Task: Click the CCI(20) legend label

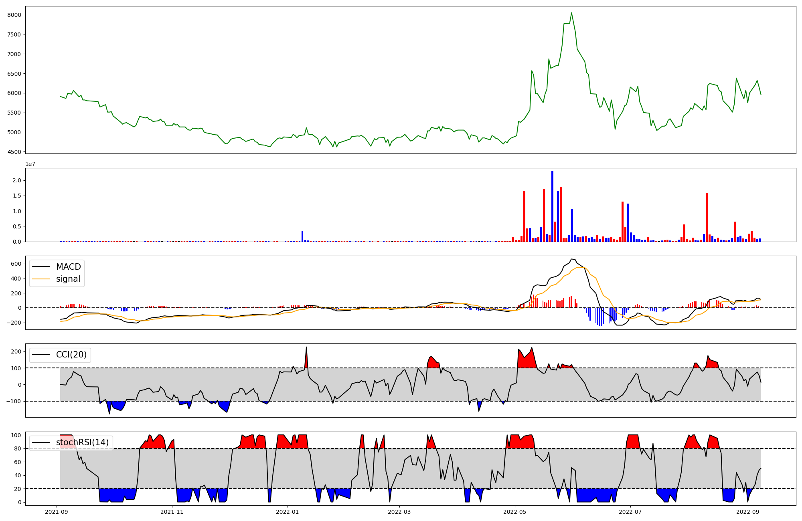Action: point(71,355)
